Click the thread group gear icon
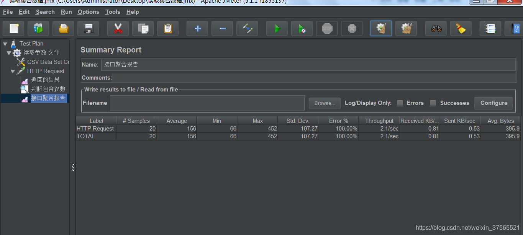This screenshot has height=235, width=523. [x=17, y=53]
